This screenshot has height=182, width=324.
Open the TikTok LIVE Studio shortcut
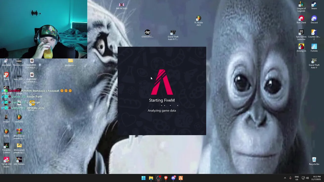coord(6,163)
